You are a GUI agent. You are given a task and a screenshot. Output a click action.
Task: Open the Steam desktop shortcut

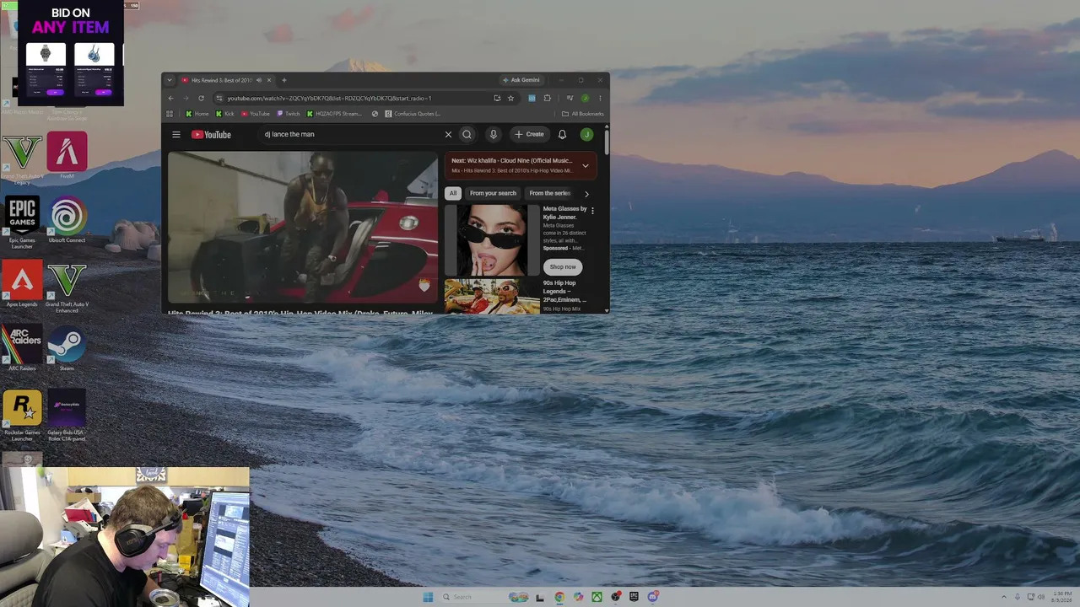67,349
